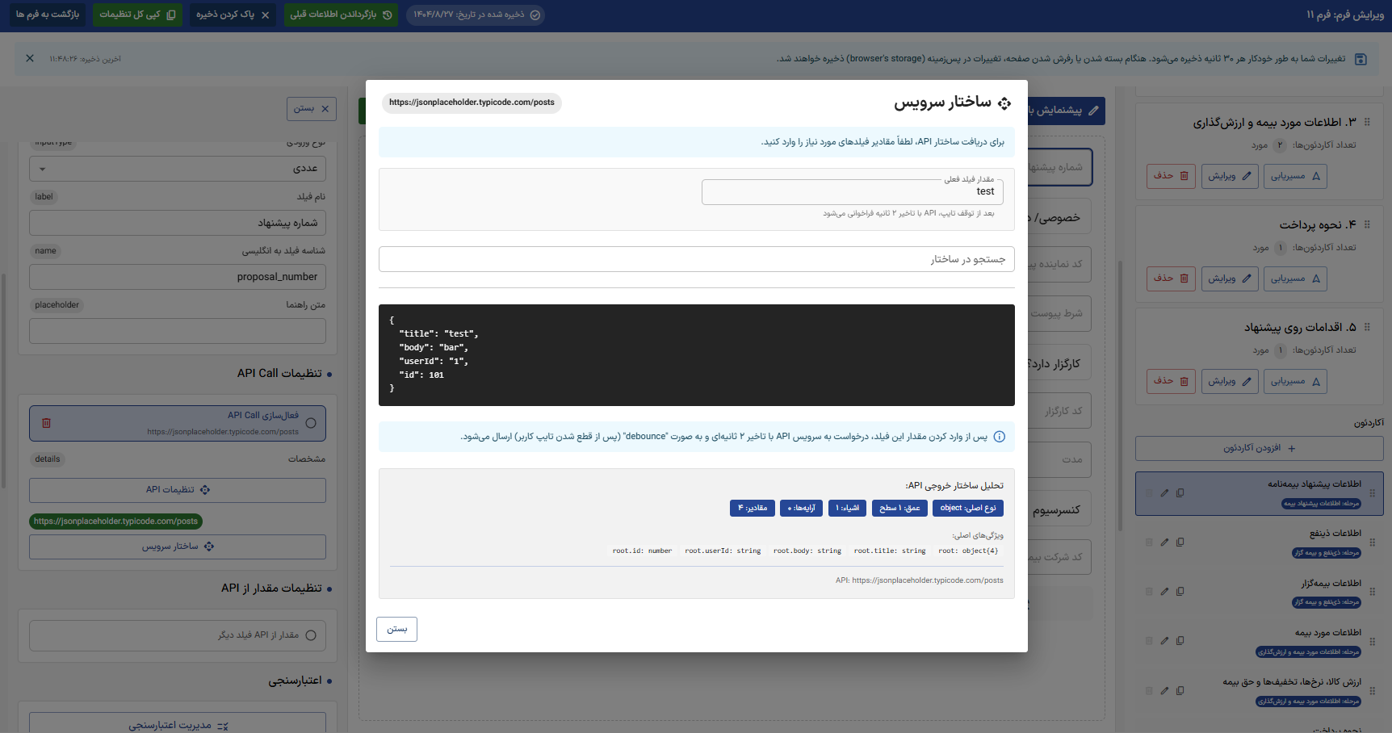
Task: Click the copy icon on اطلاعات پیشنهاد بیمه‌نامه
Action: coord(1180,492)
